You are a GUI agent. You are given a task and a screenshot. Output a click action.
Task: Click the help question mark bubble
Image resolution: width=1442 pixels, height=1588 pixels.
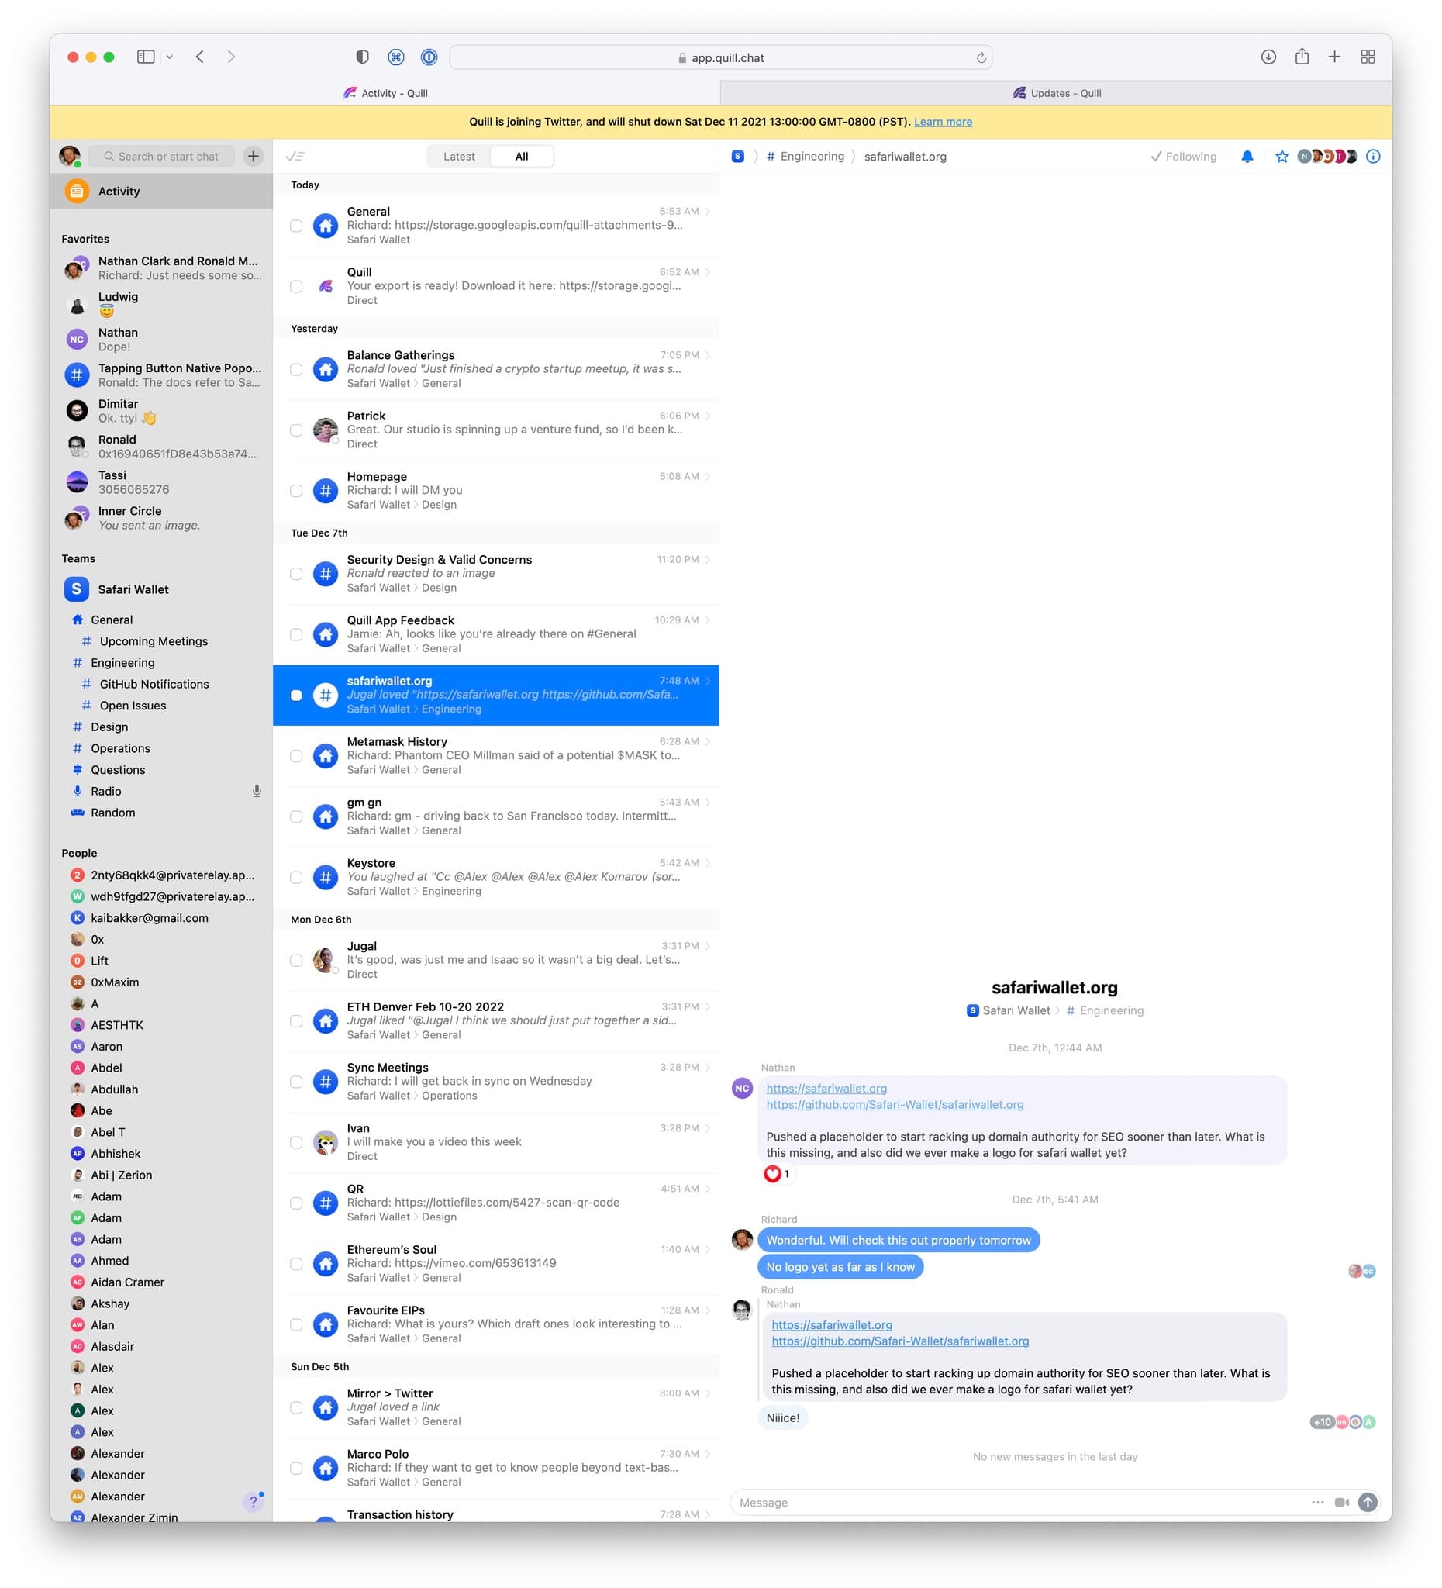(x=253, y=1501)
